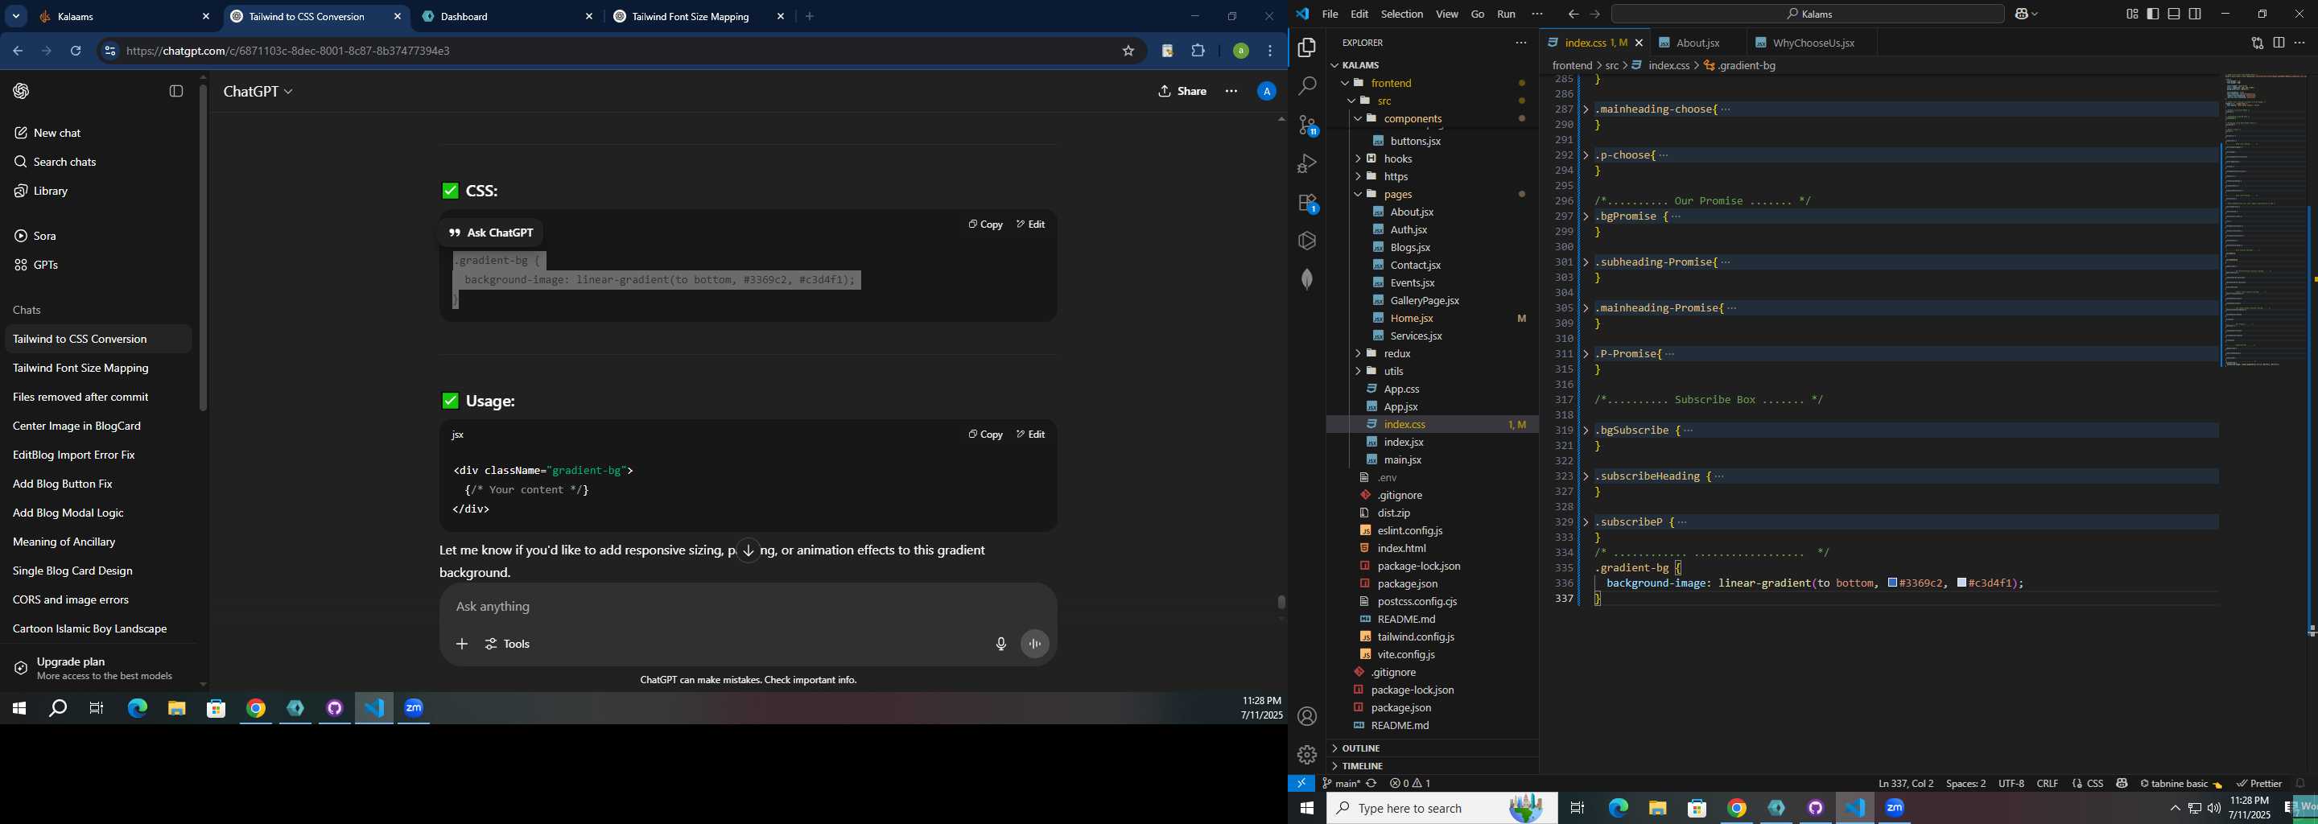Click the notifications bell in status bar

tap(2300, 784)
